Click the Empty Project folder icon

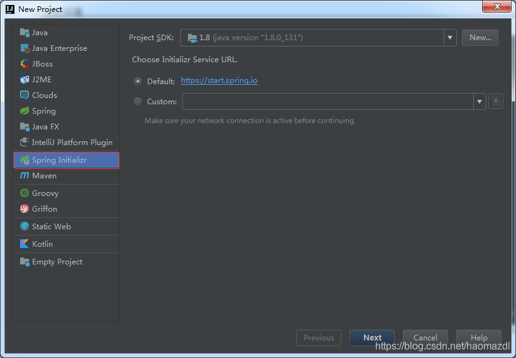[25, 262]
